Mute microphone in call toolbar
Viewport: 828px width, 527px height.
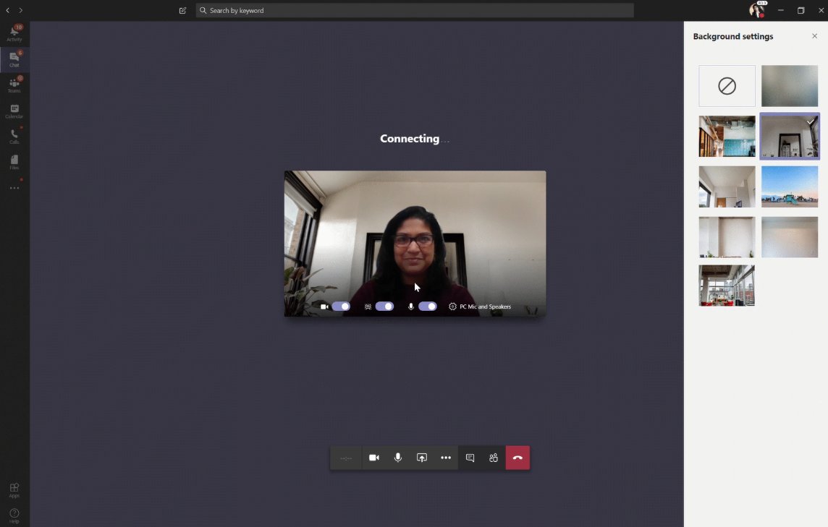click(x=398, y=458)
